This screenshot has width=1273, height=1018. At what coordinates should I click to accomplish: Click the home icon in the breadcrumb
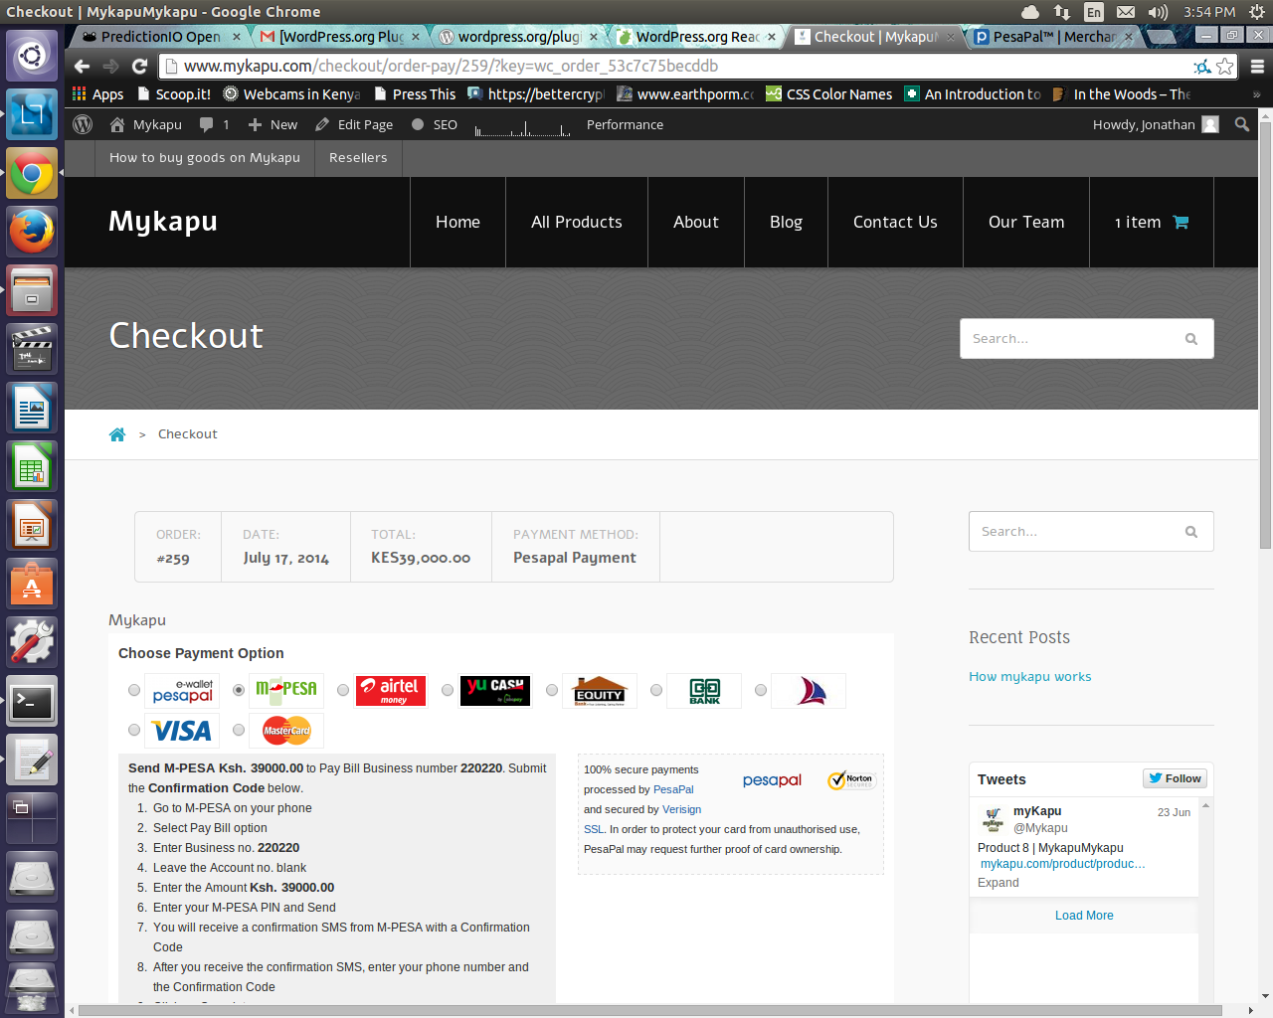tap(117, 434)
